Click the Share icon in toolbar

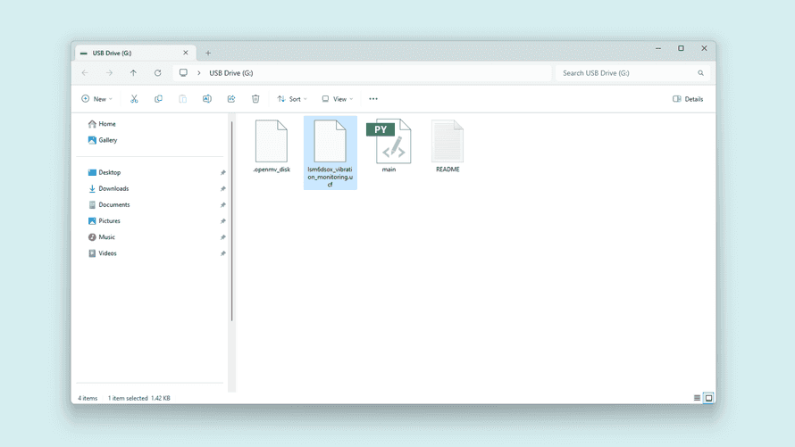coord(231,99)
